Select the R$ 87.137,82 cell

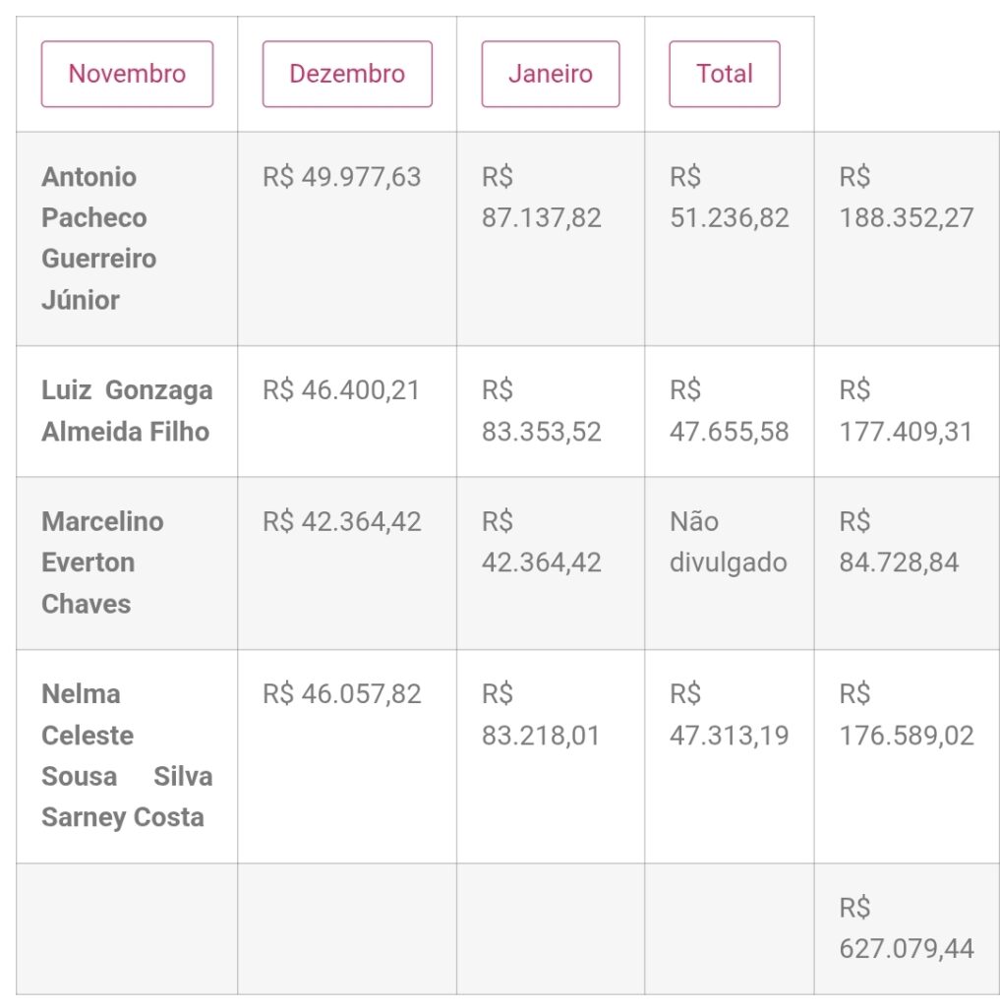point(541,198)
